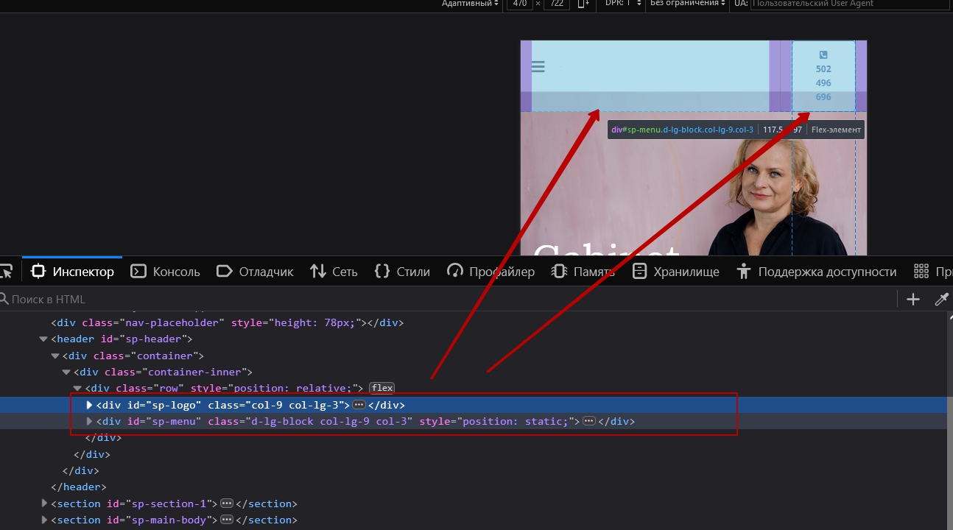Image resolution: width=953 pixels, height=530 pixels.
Task: Click the element picker arrow icon
Action: [6, 272]
